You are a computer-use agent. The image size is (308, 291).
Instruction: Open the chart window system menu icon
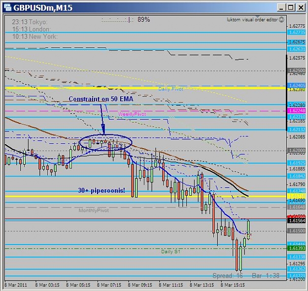point(8,8)
